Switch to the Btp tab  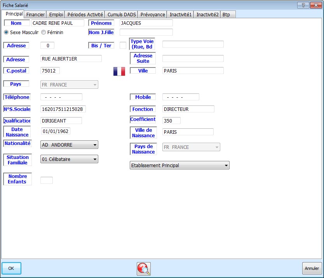coord(226,14)
